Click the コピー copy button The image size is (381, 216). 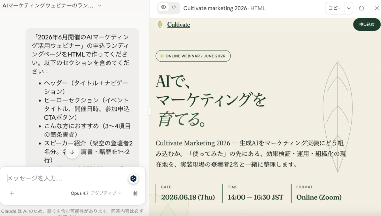335,8
